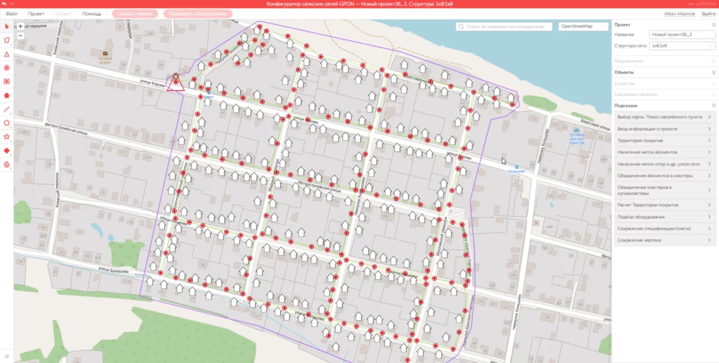The width and height of the screenshot is (719, 363).
Task: Select the pentagon cluster tool
Action: click(x=7, y=123)
